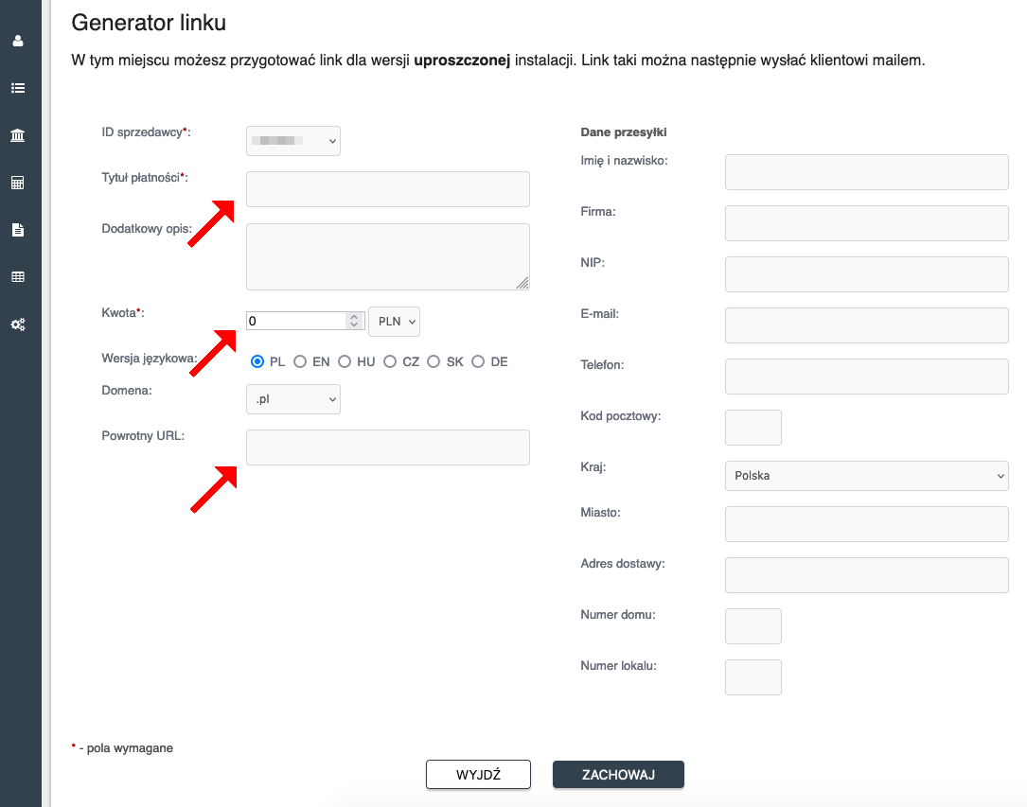Focus the E-mail field under Dane przesyłki
Screen dimensions: 1027x807
[x=866, y=325]
